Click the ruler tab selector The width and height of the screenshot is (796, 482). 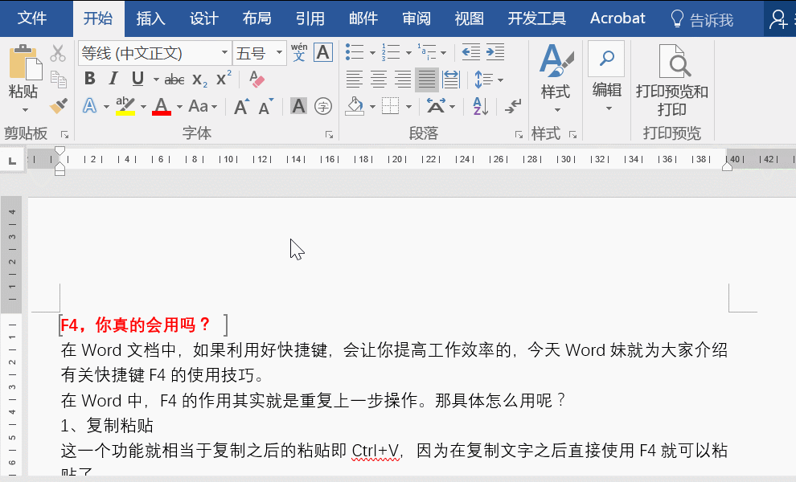[13, 161]
